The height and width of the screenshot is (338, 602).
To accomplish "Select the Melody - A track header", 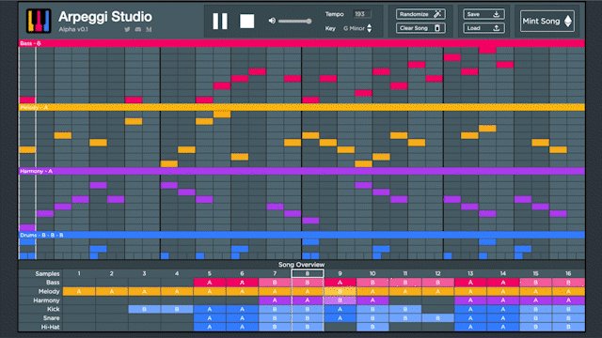I will (x=301, y=107).
